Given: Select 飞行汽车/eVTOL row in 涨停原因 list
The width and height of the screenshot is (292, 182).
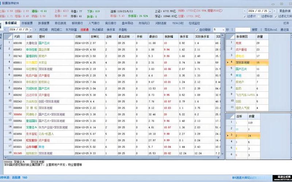Looking at the screenshot, I should 247,95.
